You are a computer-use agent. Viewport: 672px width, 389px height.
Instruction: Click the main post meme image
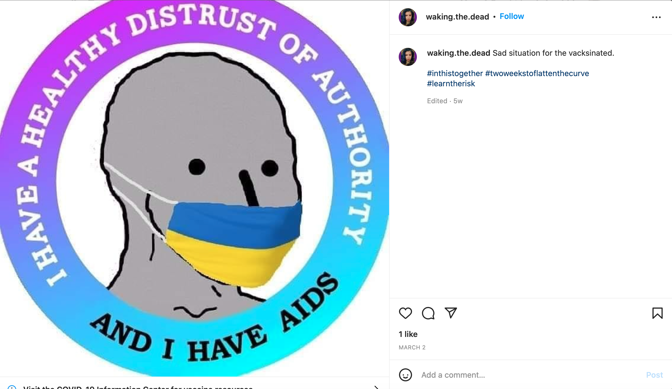[195, 188]
